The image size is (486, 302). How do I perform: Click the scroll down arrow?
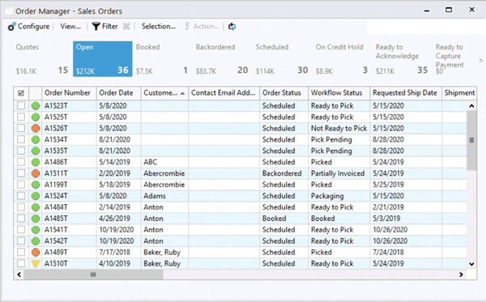tap(471, 264)
